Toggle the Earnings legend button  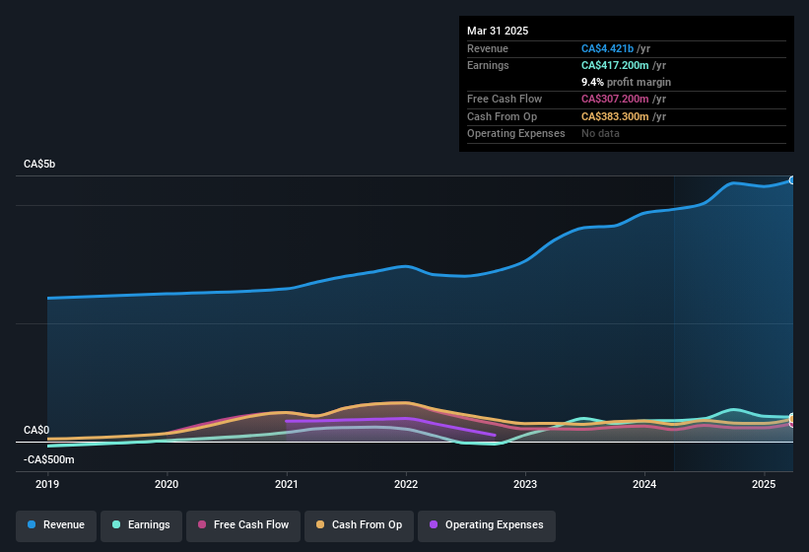coord(141,525)
